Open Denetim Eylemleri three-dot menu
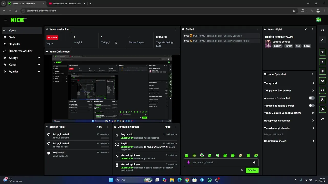The height and width of the screenshot is (184, 328). point(176,127)
